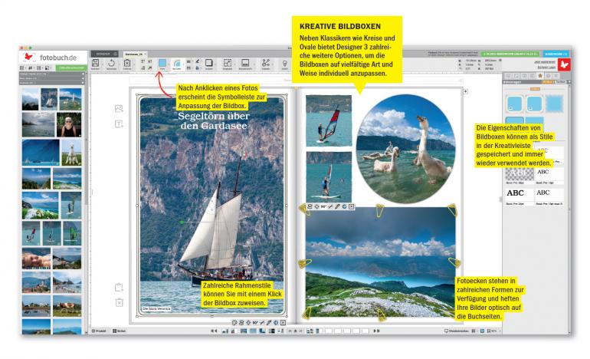
Task: Open the sort dropdown under fotobuch.de logo
Action: 31,68
